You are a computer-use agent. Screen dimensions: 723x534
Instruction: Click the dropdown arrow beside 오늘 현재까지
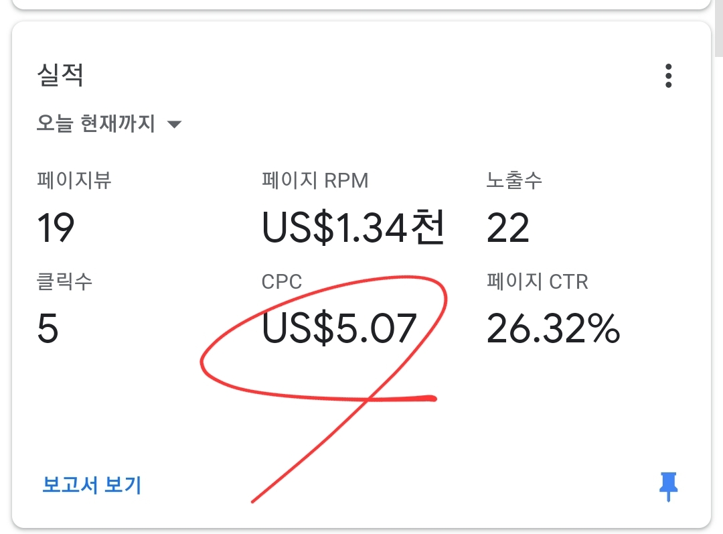[x=174, y=124]
